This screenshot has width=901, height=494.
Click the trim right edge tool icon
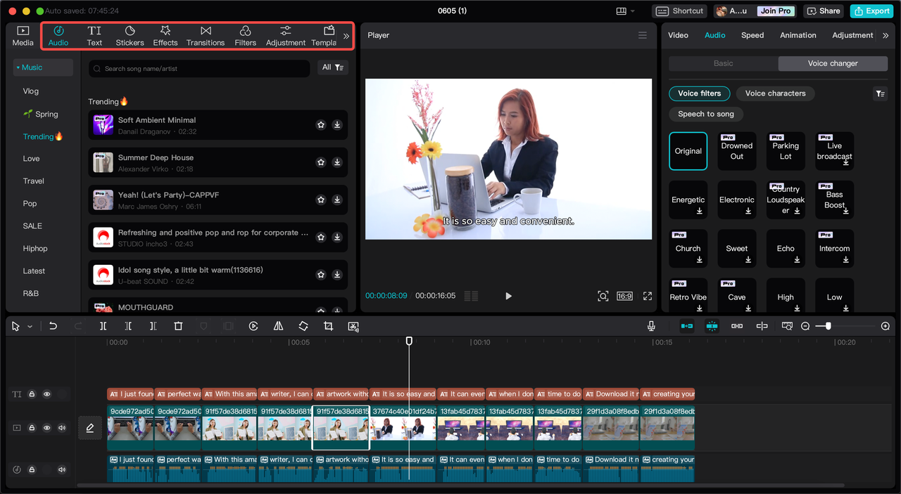pos(153,326)
